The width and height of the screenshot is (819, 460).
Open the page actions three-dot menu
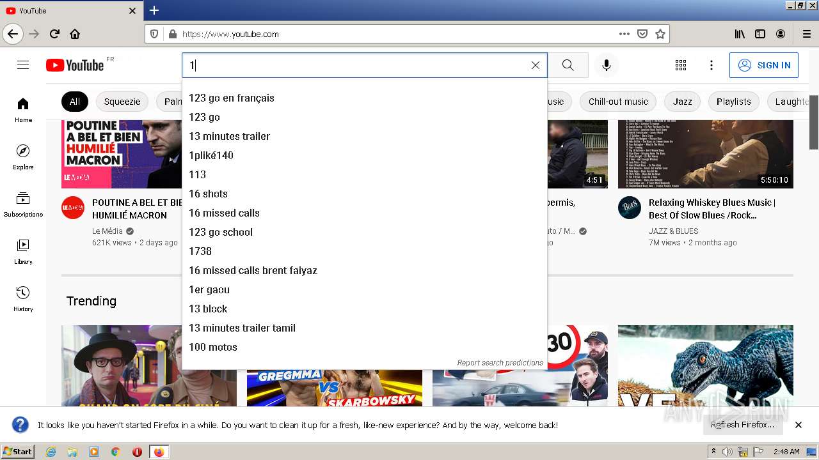tap(624, 34)
